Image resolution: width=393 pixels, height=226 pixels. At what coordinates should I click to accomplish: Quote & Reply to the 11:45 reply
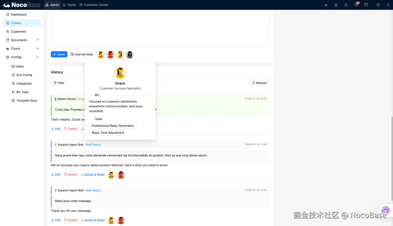93,174
